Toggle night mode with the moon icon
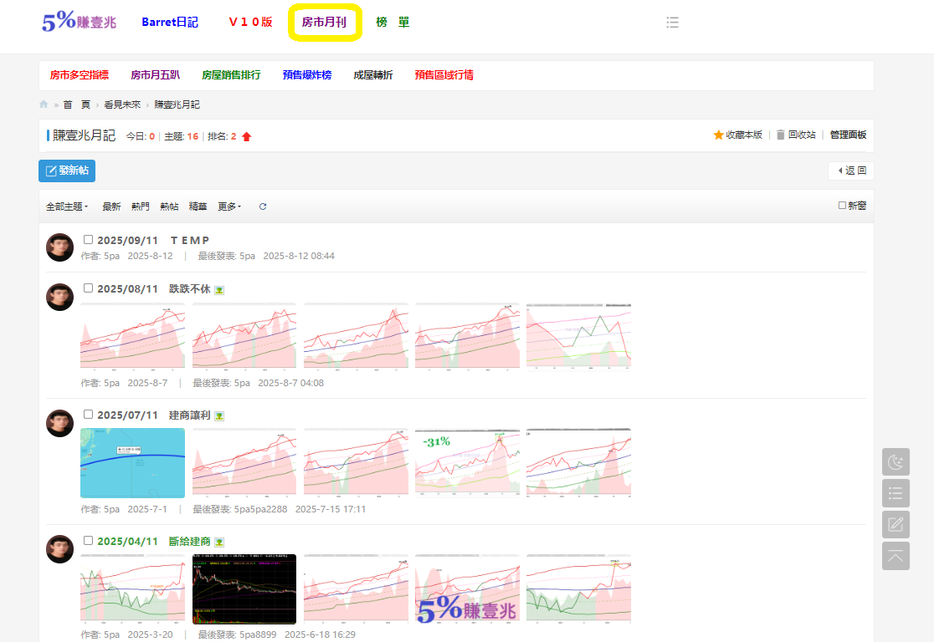The height and width of the screenshot is (642, 934). [896, 461]
